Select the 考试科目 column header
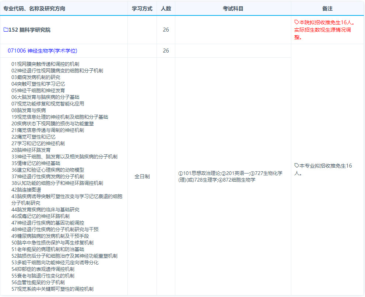365x297 pixels. click(x=233, y=8)
